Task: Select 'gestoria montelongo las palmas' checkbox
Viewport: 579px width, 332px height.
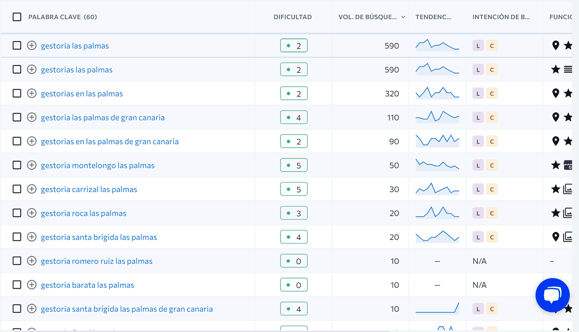Action: pos(17,165)
